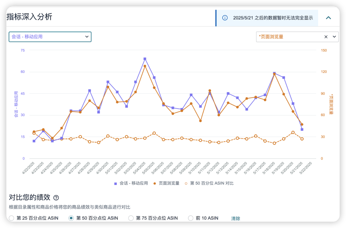This screenshot has height=228, width=346.
Task: Click the orange low point on 5/10/2025
Action: tap(200, 121)
